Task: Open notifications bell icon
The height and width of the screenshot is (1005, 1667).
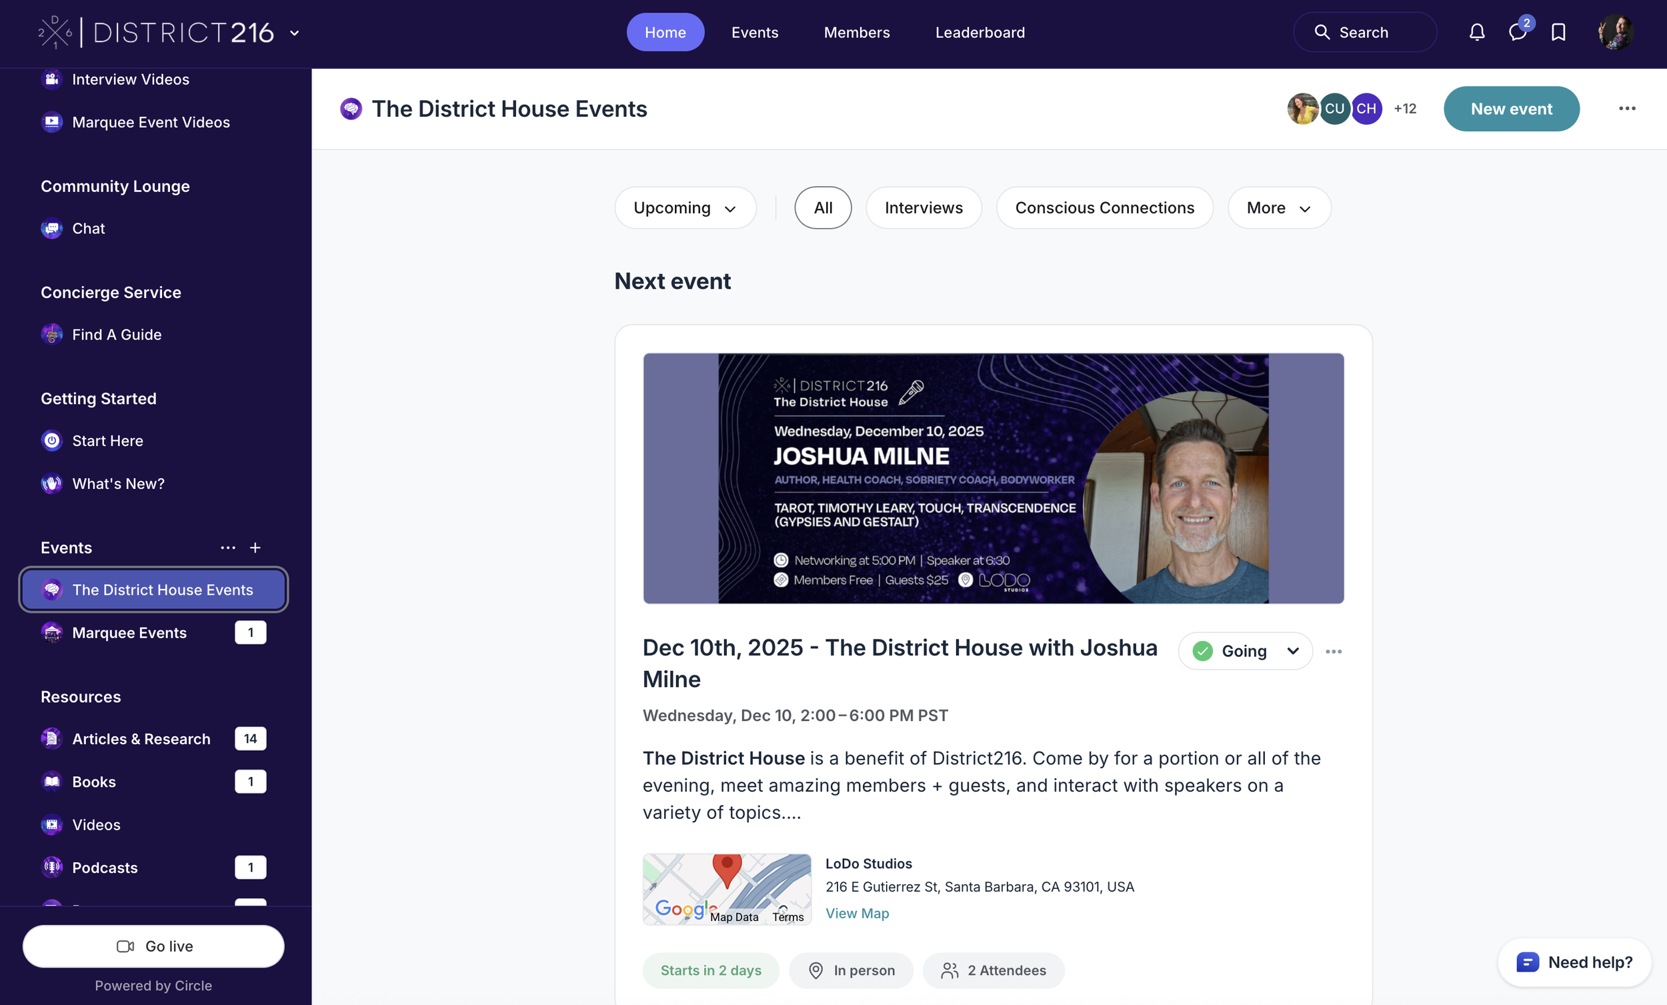Action: (x=1477, y=33)
